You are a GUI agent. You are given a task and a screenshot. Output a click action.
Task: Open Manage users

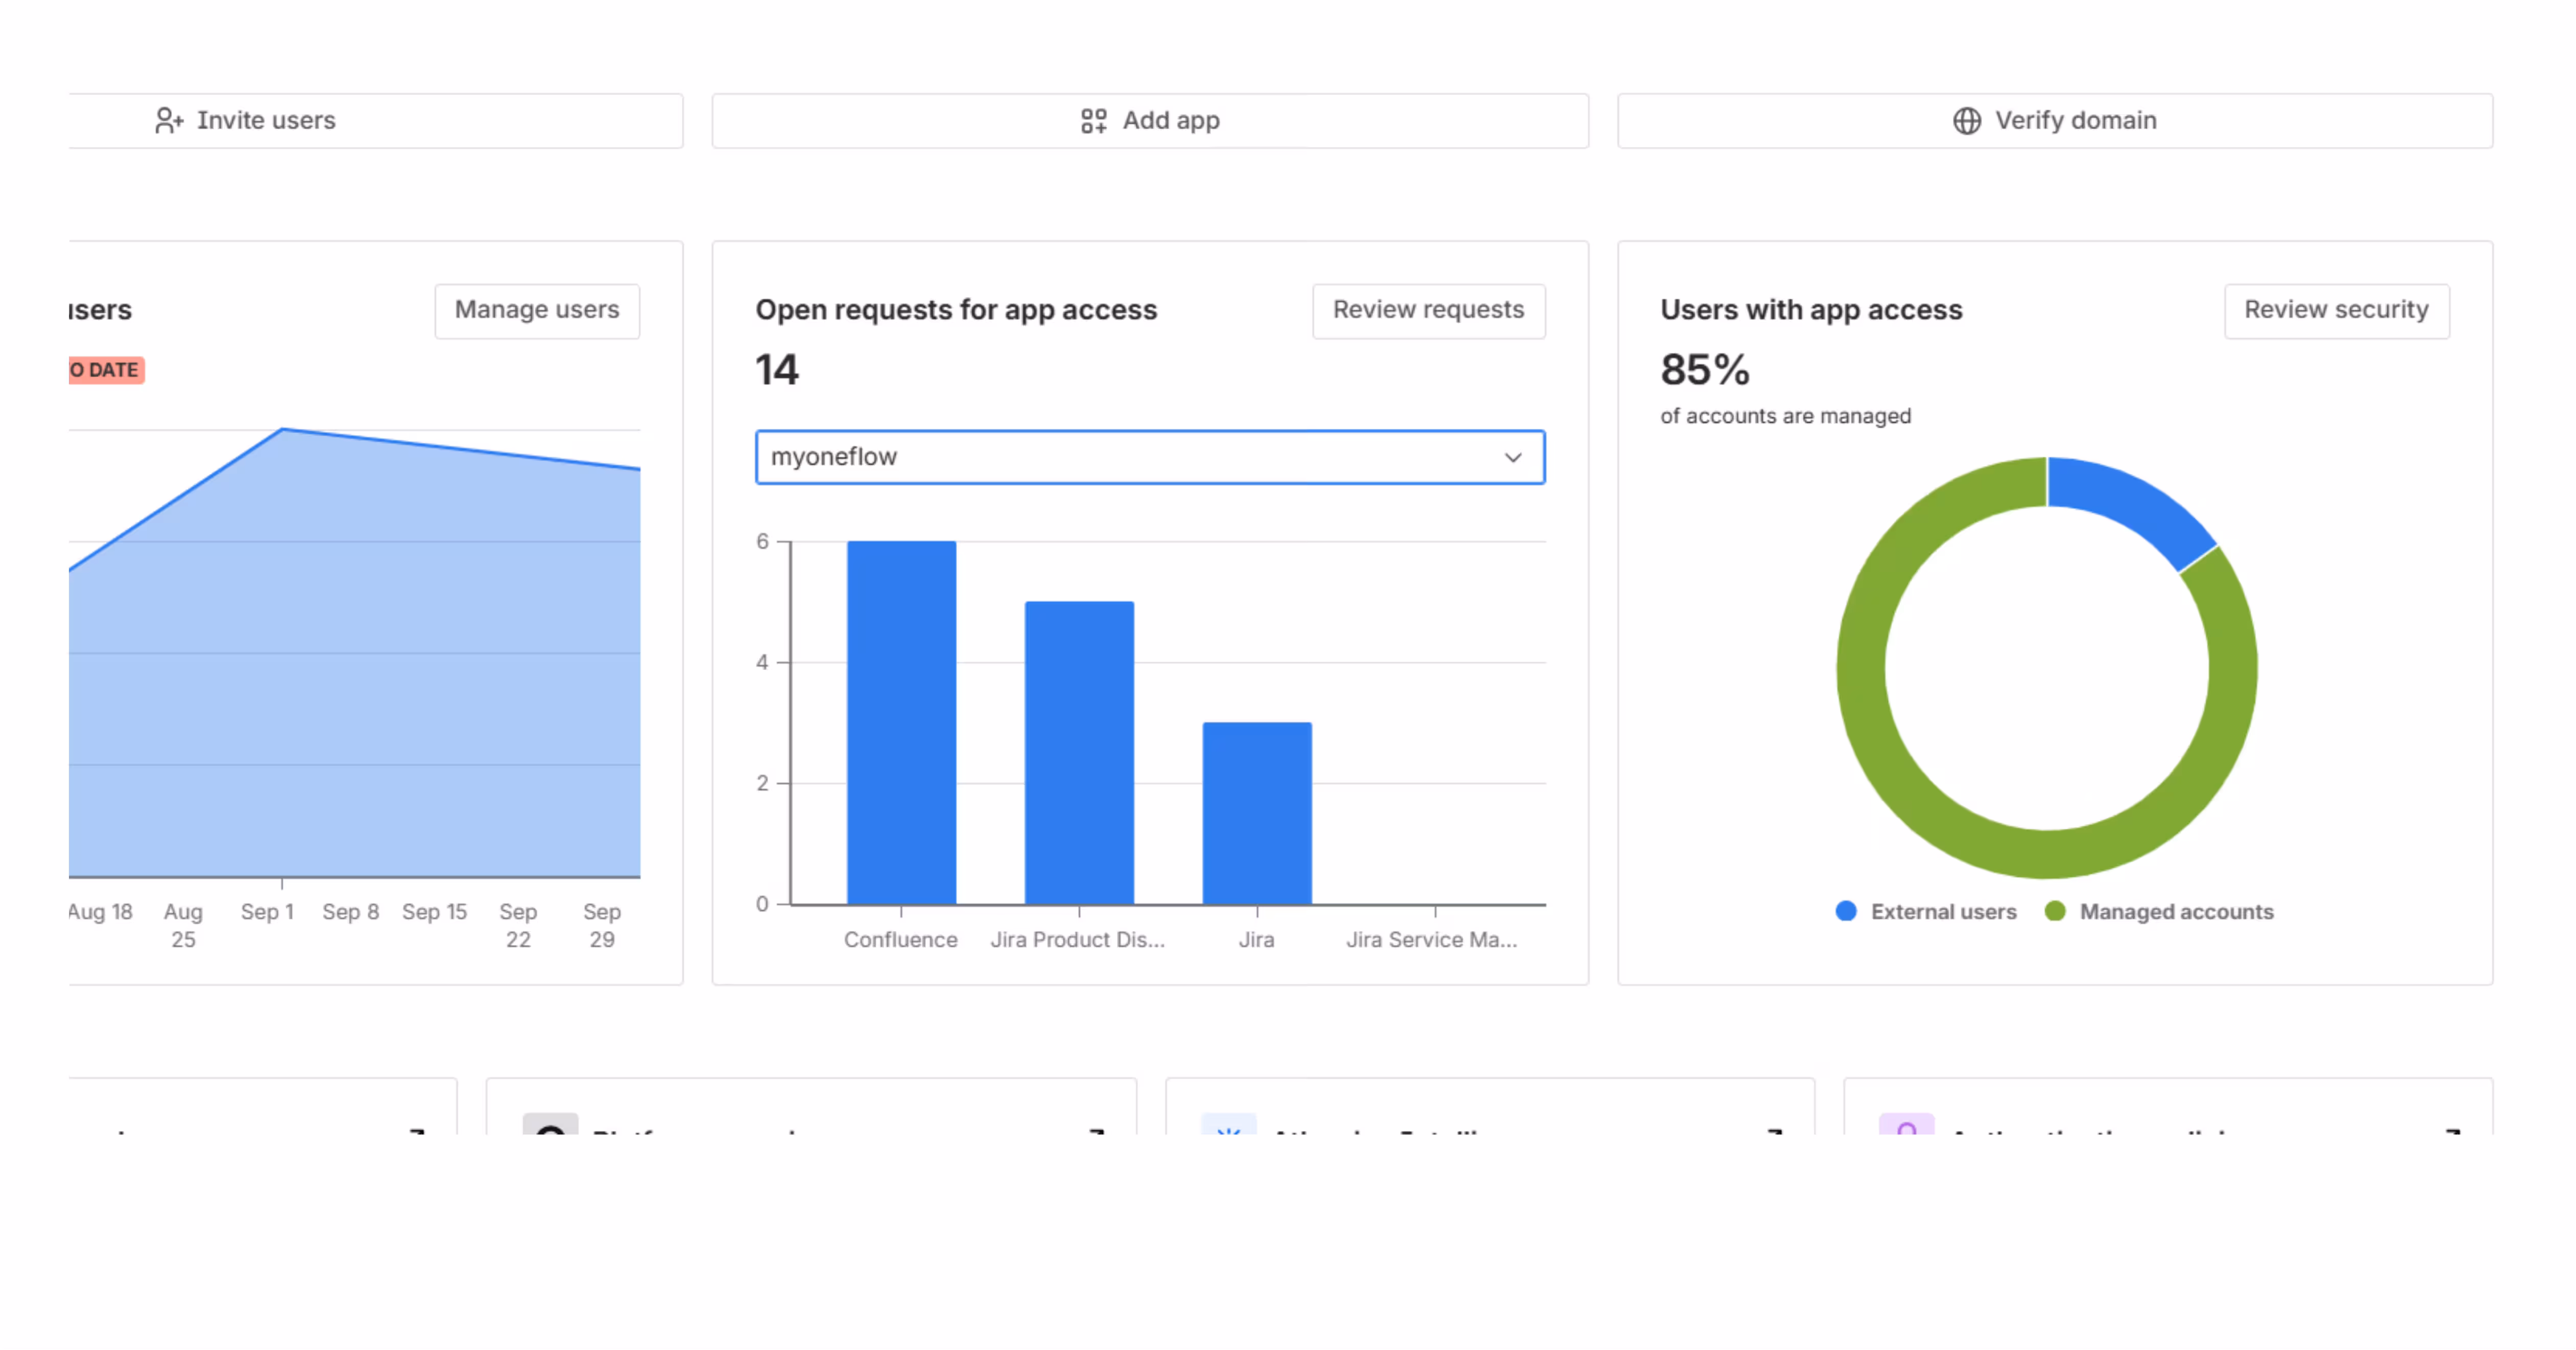point(537,310)
